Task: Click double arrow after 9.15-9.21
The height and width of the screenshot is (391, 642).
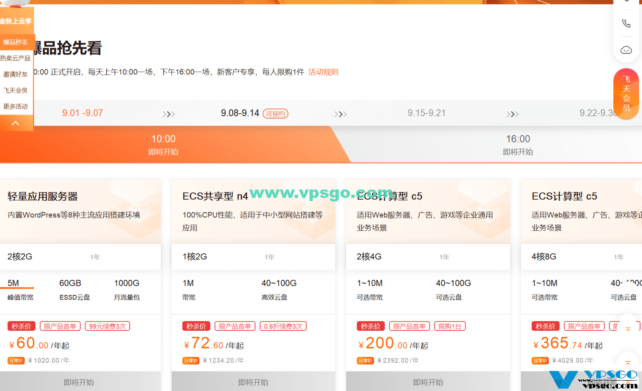Action: [512, 114]
